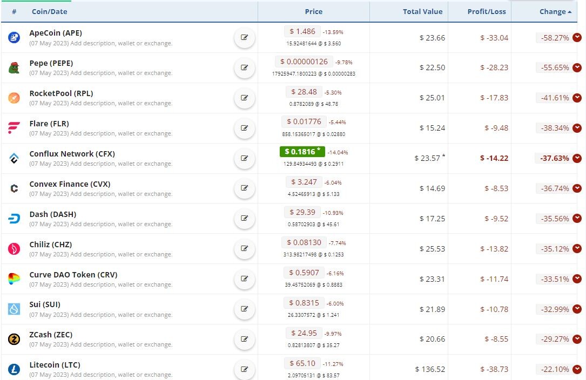Expand the Pepe row's red chevron
This screenshot has width=586, height=380.
click(x=577, y=67)
